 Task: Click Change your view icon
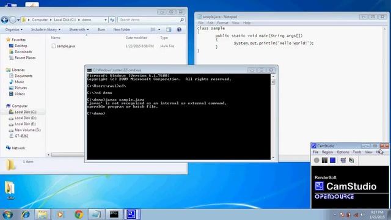click(153, 29)
